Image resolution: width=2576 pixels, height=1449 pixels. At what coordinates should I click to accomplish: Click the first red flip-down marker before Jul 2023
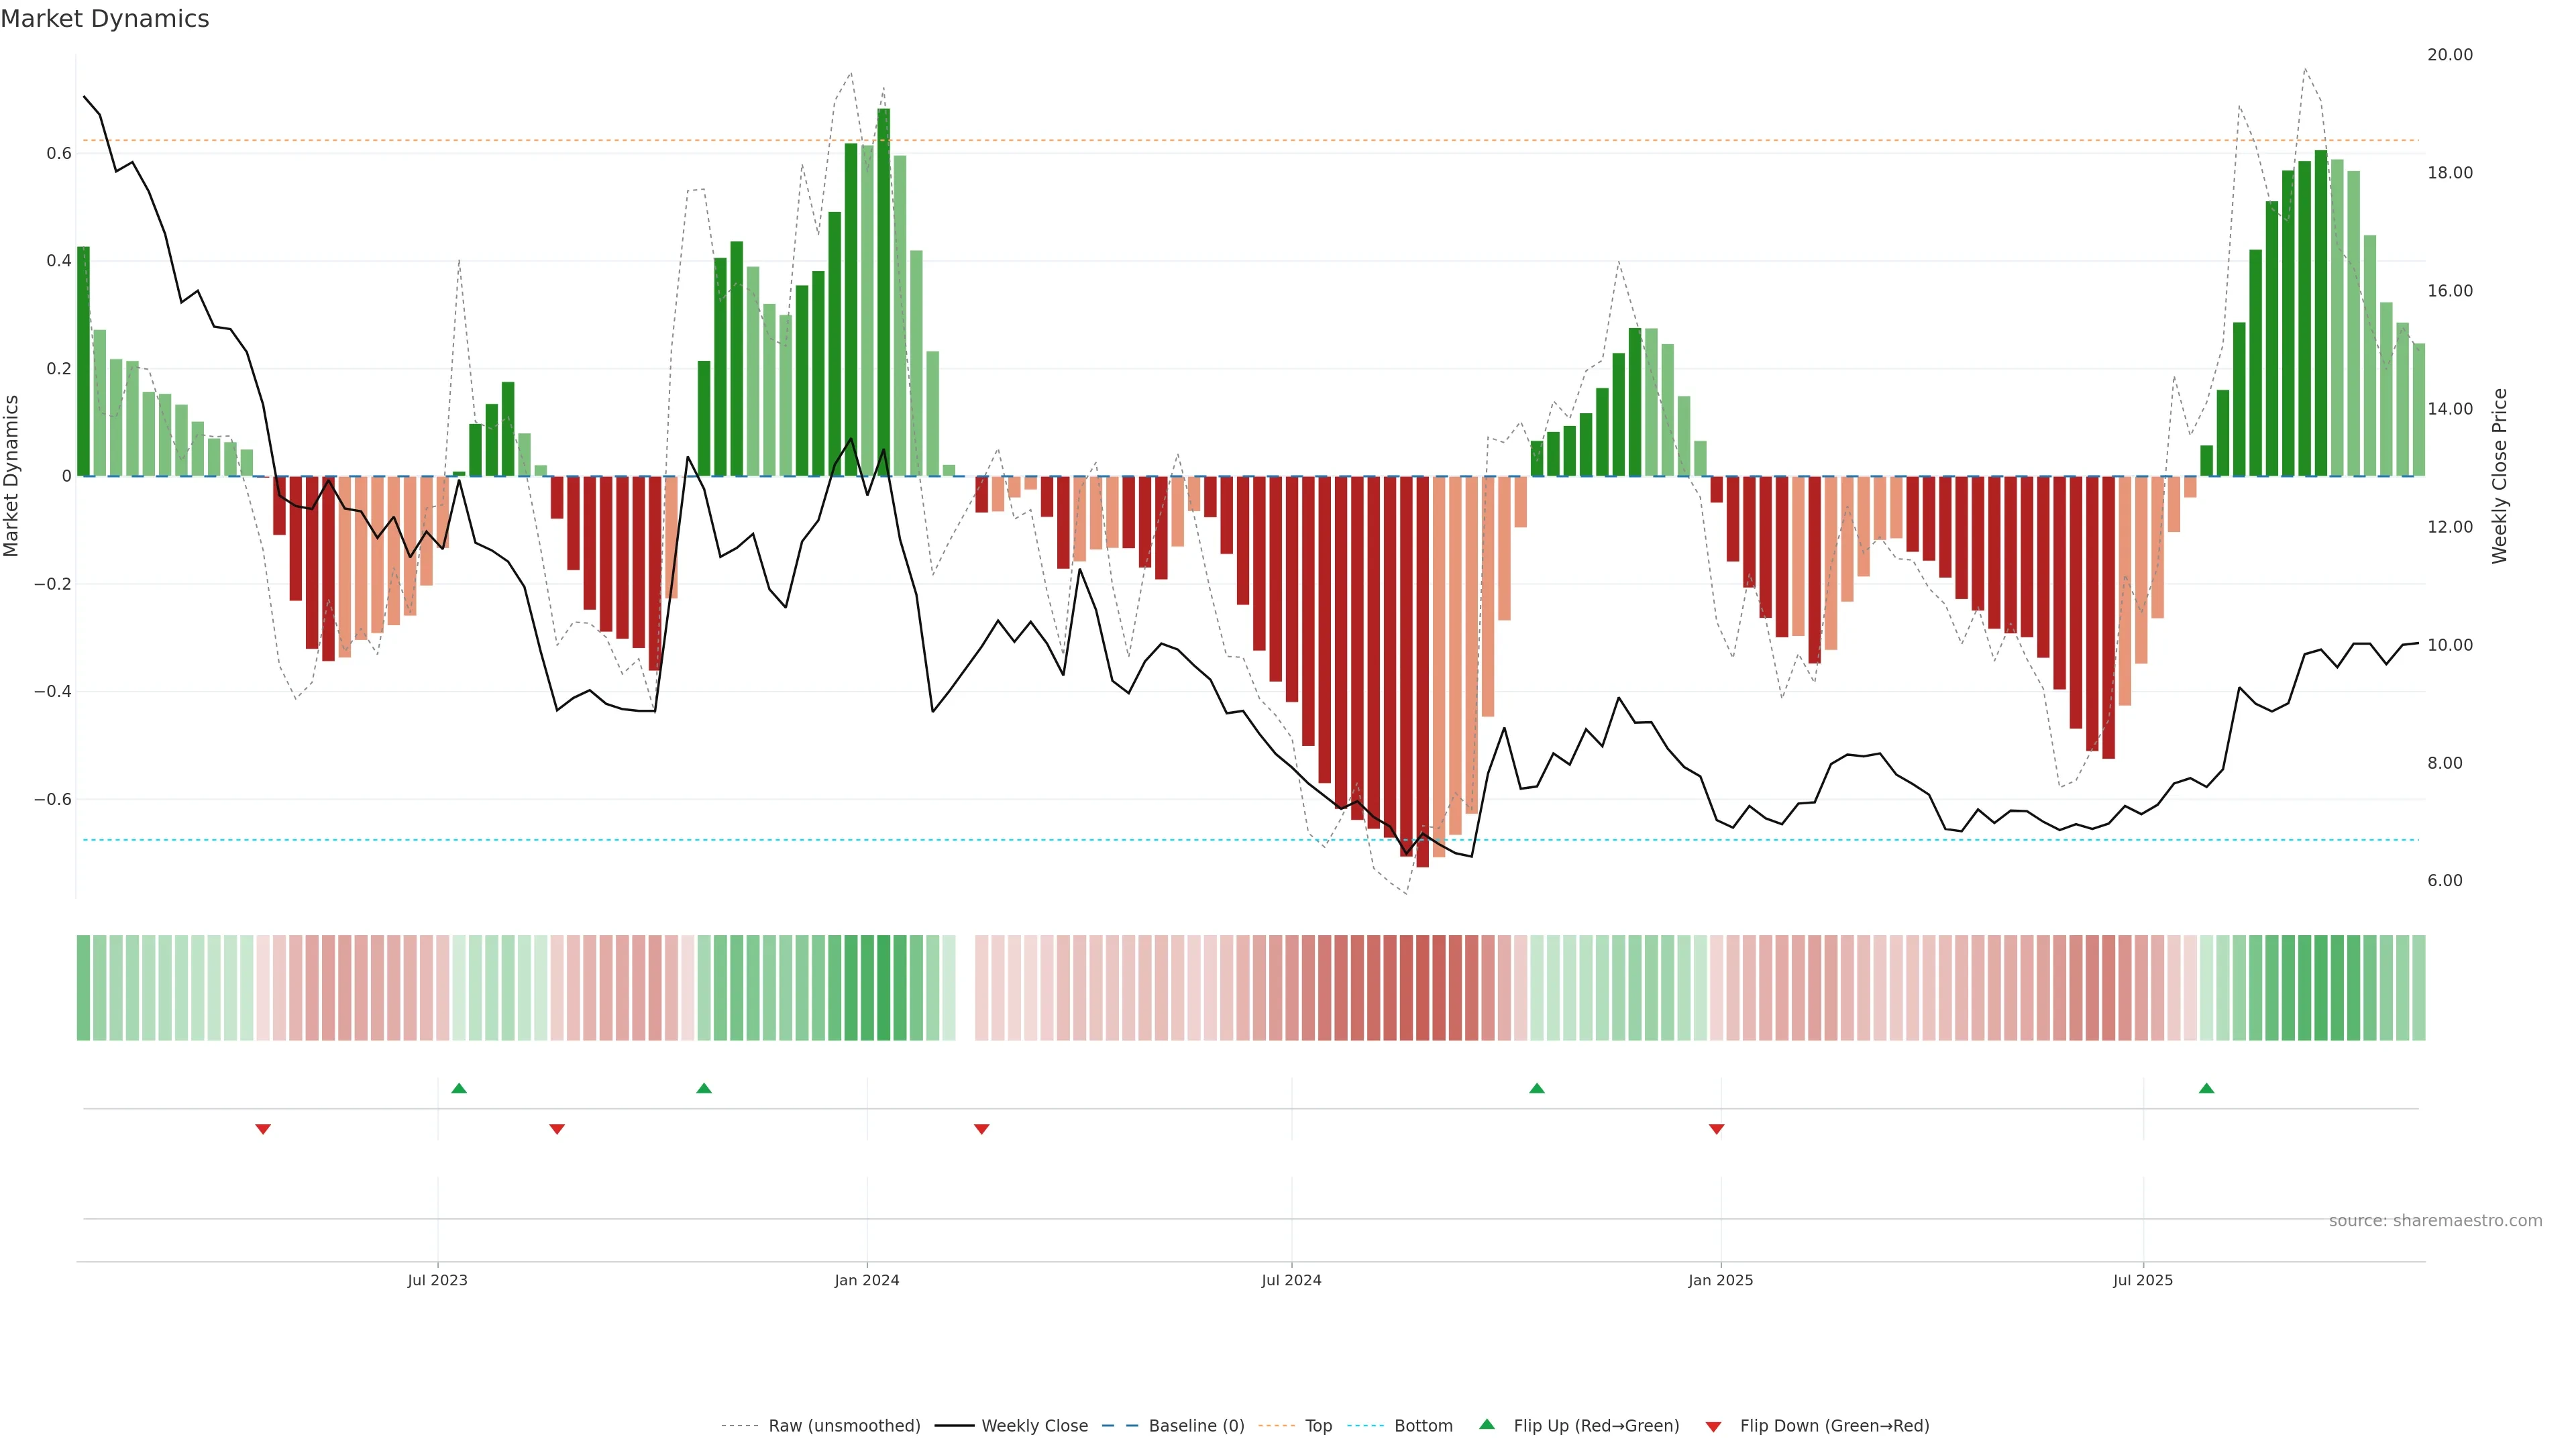click(263, 1129)
